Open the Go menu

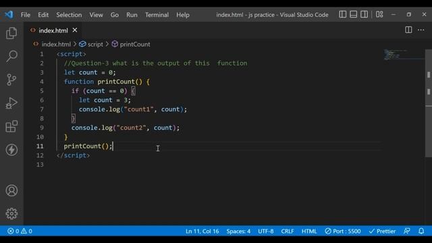pos(114,15)
